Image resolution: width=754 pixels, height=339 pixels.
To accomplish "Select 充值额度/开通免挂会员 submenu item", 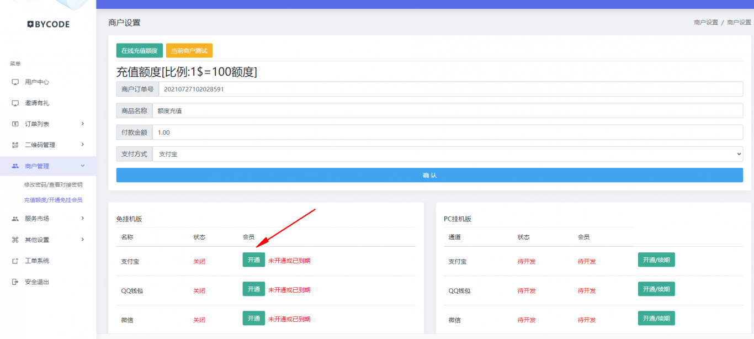I will click(x=53, y=200).
